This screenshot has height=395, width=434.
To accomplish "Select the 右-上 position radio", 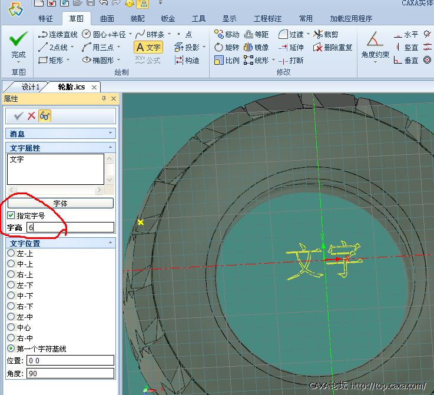I will coord(11,274).
